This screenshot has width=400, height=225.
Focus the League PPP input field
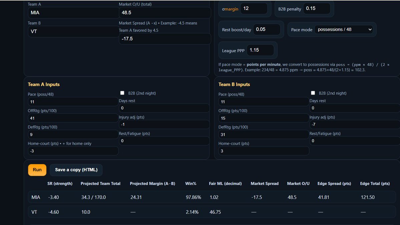coord(260,50)
